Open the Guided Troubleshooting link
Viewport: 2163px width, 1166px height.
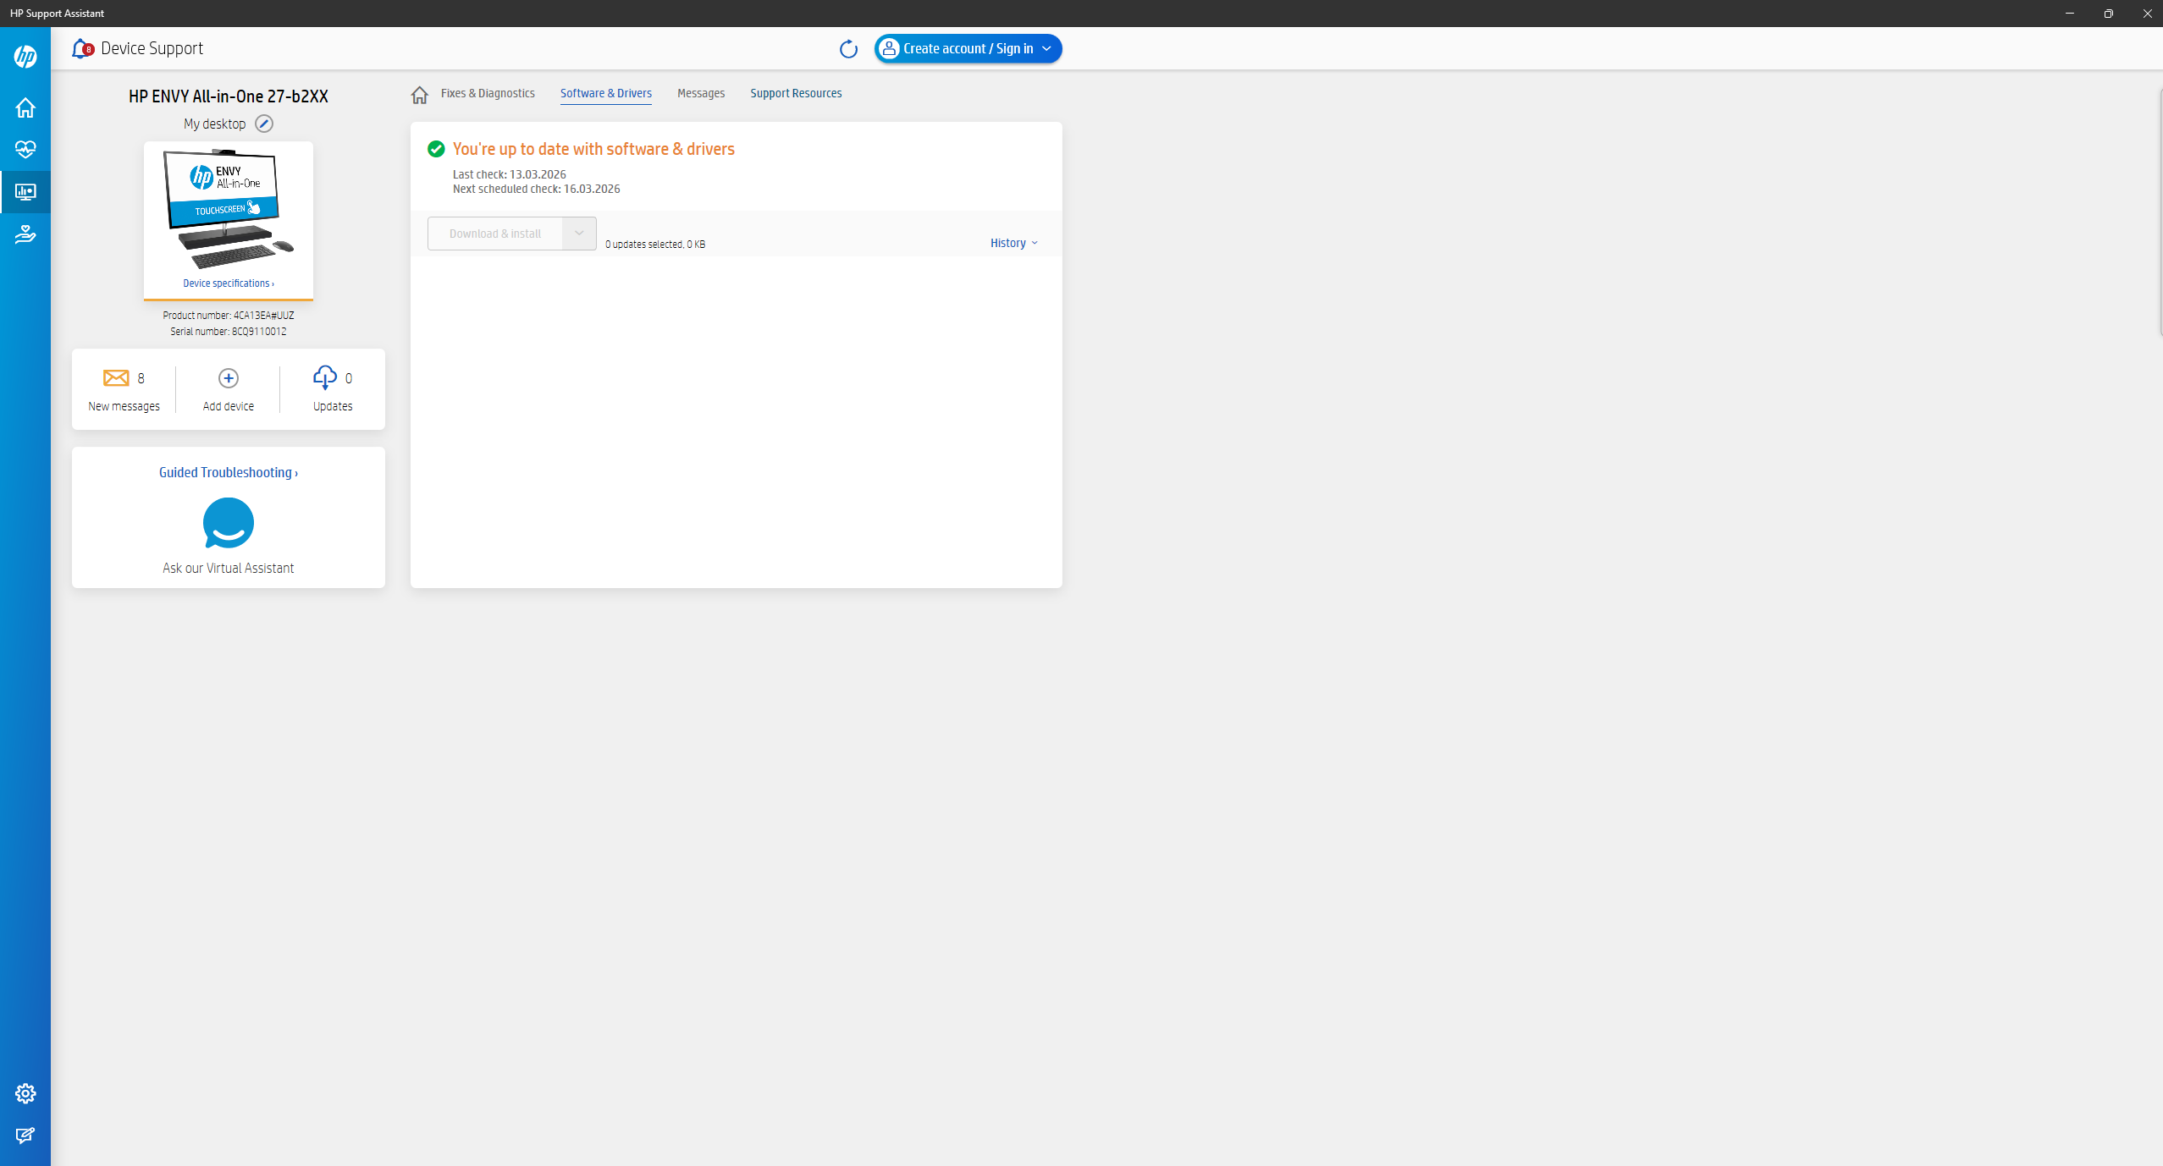[228, 473]
